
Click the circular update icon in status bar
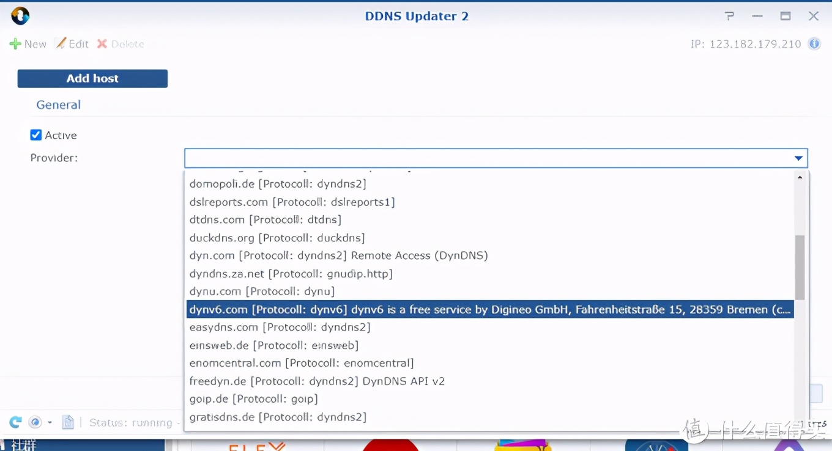pos(35,422)
